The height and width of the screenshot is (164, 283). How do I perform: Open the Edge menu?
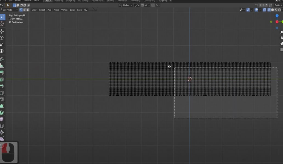coord(72,10)
